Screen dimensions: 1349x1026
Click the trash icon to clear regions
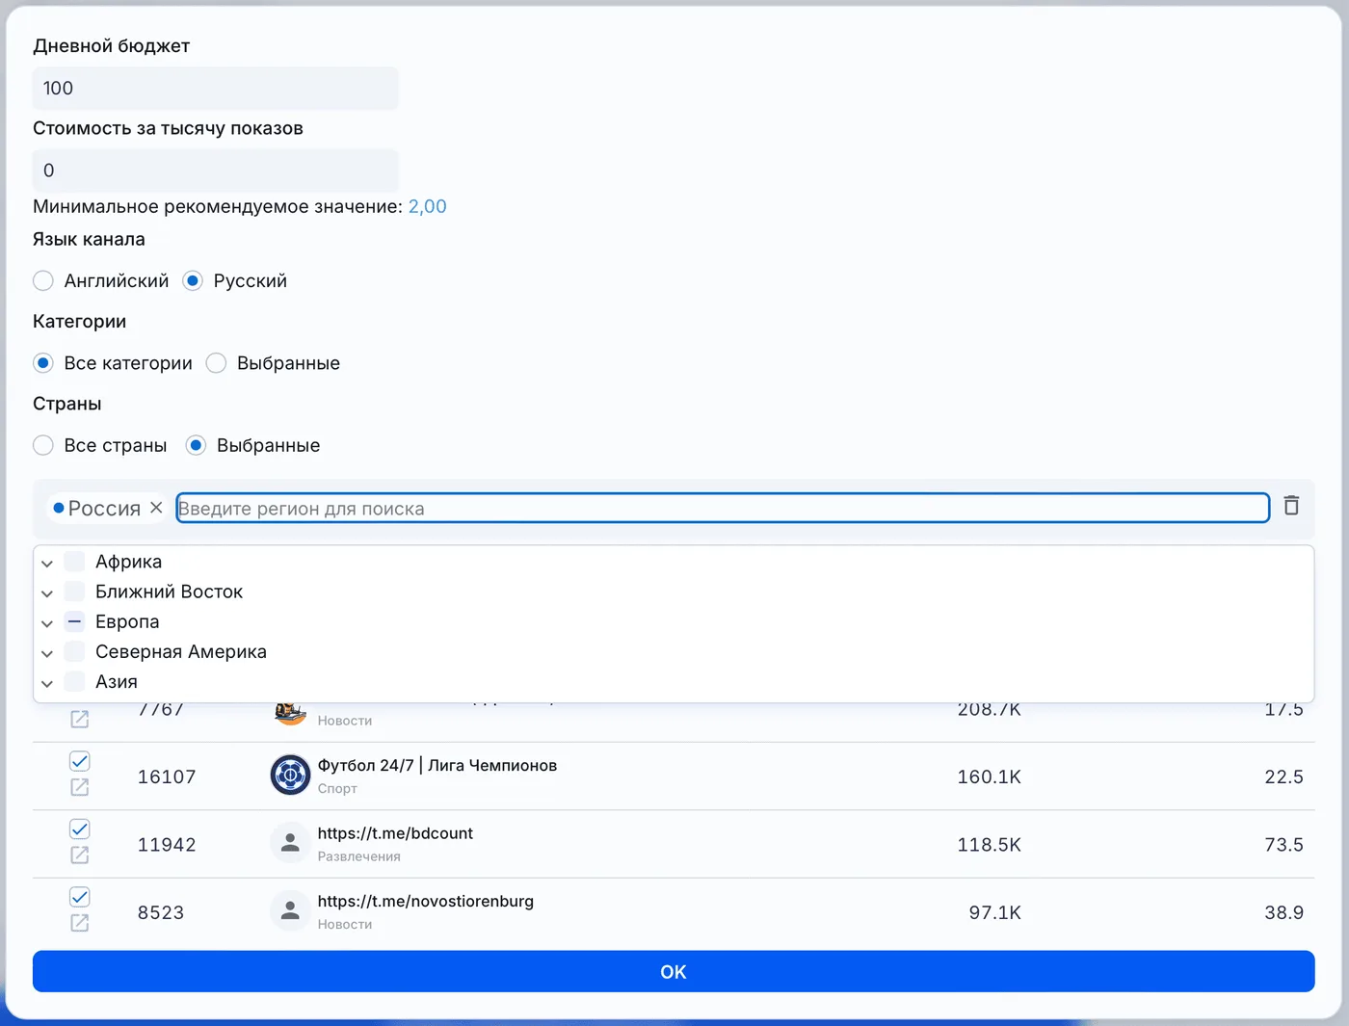(1291, 506)
